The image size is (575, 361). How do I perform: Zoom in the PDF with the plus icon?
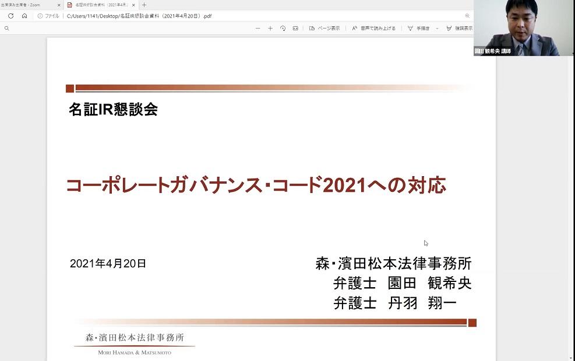click(x=270, y=28)
